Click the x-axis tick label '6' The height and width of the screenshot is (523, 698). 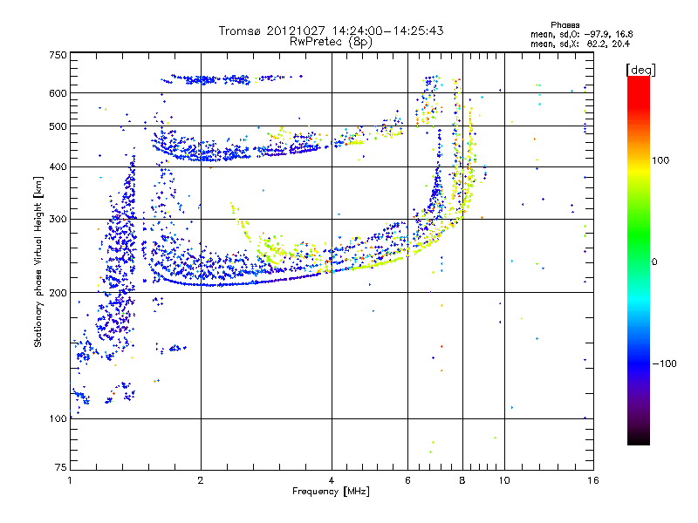coord(407,480)
